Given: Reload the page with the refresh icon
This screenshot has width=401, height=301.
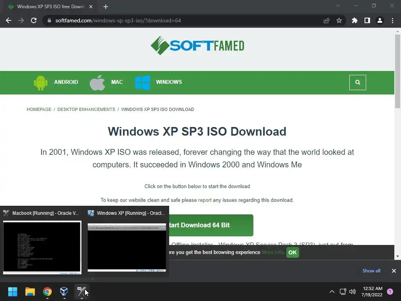Looking at the screenshot, I should (34, 20).
